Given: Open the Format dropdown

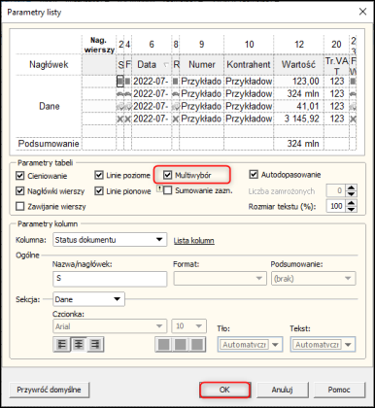Looking at the screenshot, I should (220, 278).
